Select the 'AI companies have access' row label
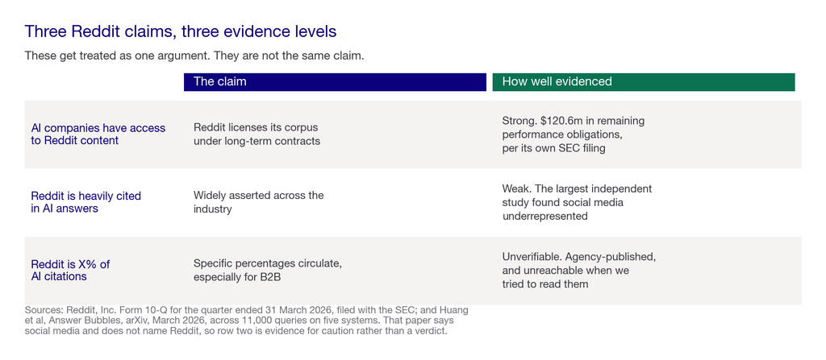The width and height of the screenshot is (826, 360). (98, 134)
